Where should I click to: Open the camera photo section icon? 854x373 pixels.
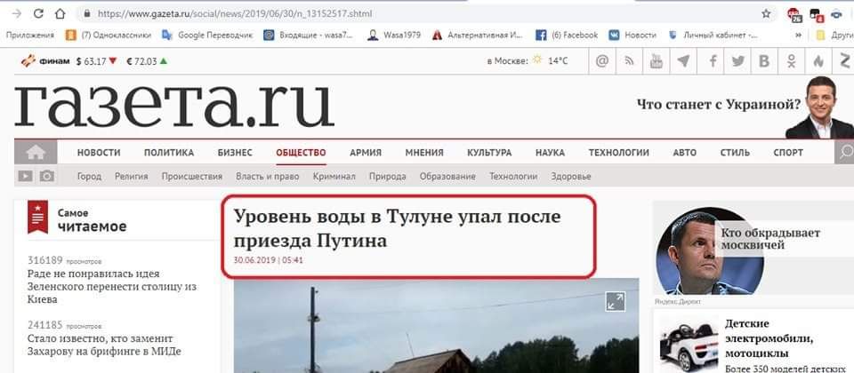tap(47, 176)
